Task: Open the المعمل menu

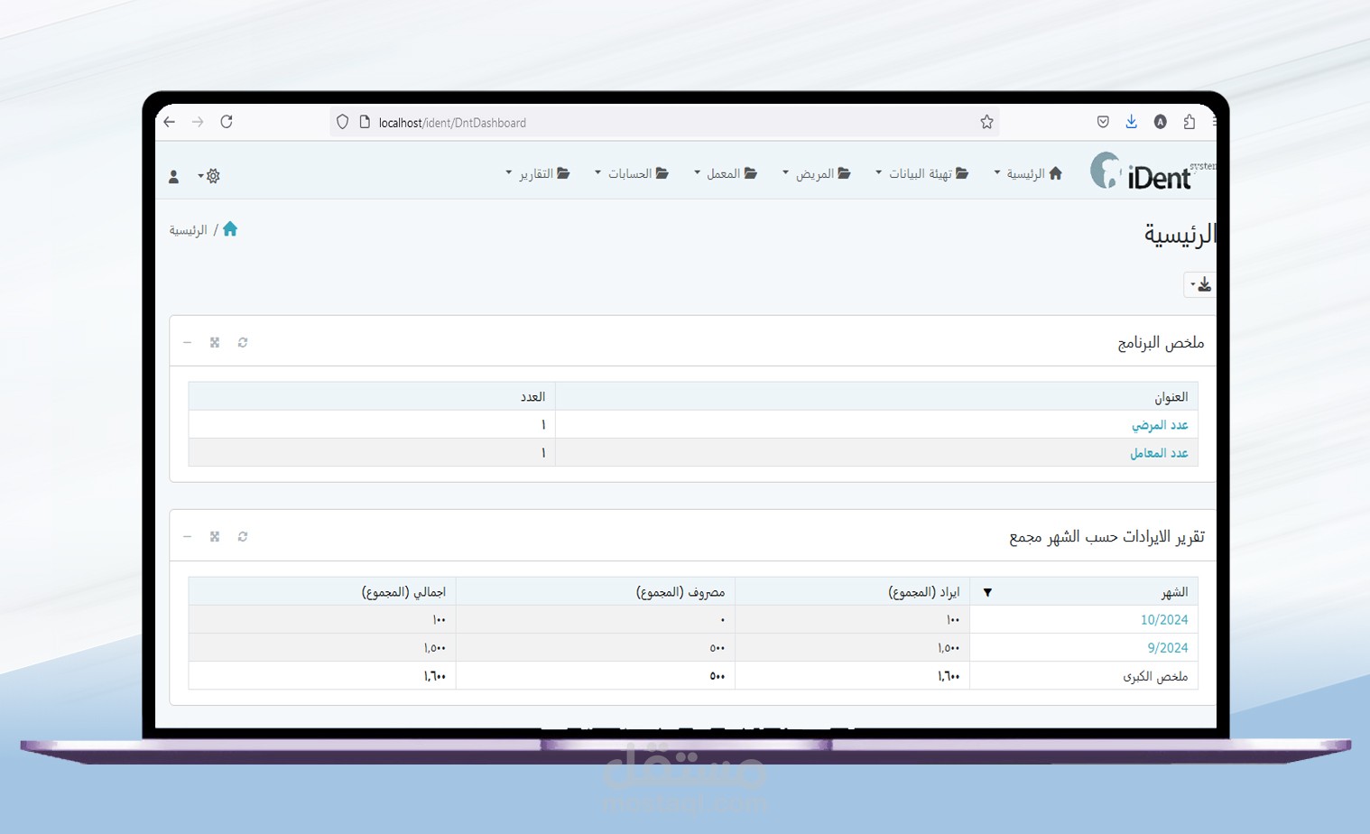Action: click(x=725, y=173)
